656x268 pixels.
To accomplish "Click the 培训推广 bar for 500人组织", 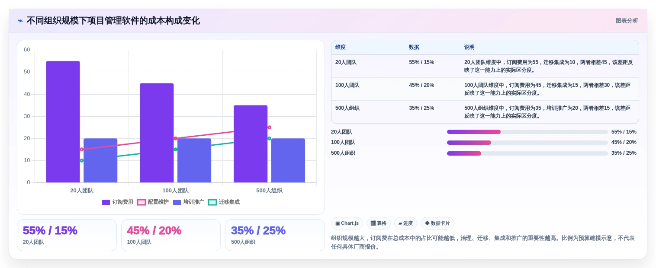I will coord(288,160).
